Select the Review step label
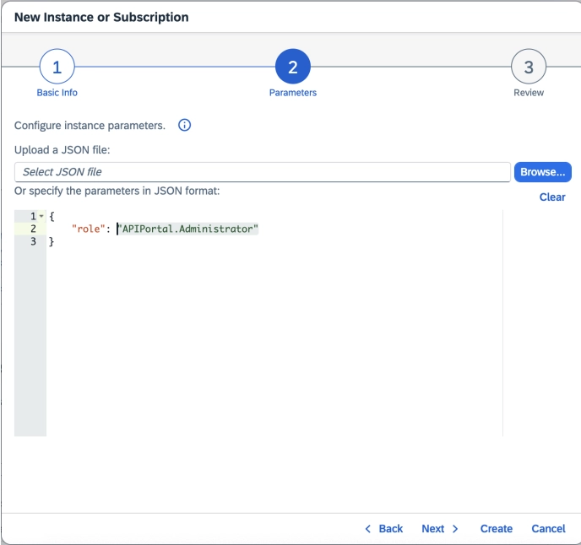The width and height of the screenshot is (581, 545). (529, 93)
